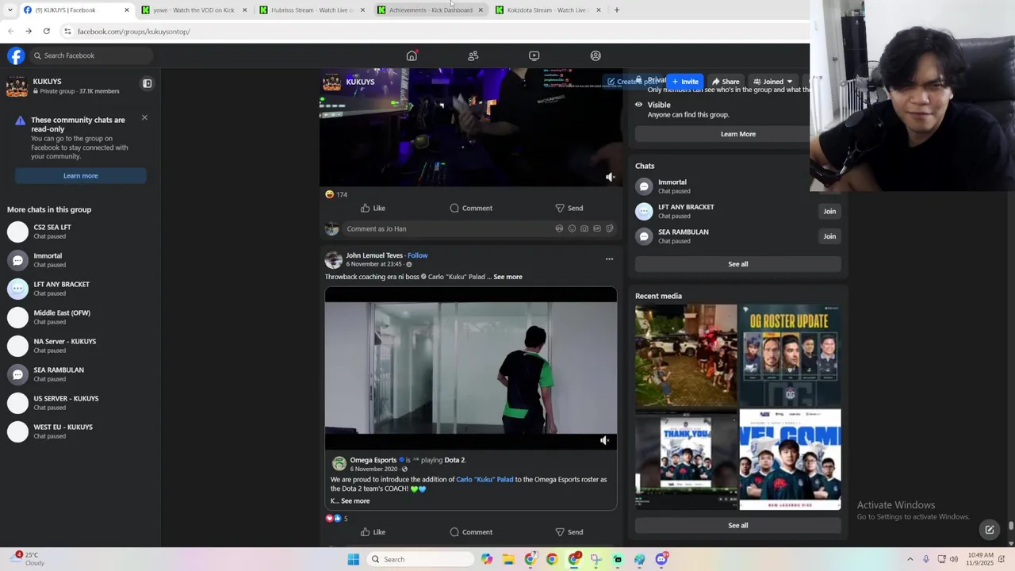
Task: Open the Immortal chat in left sidebar
Action: click(79, 260)
